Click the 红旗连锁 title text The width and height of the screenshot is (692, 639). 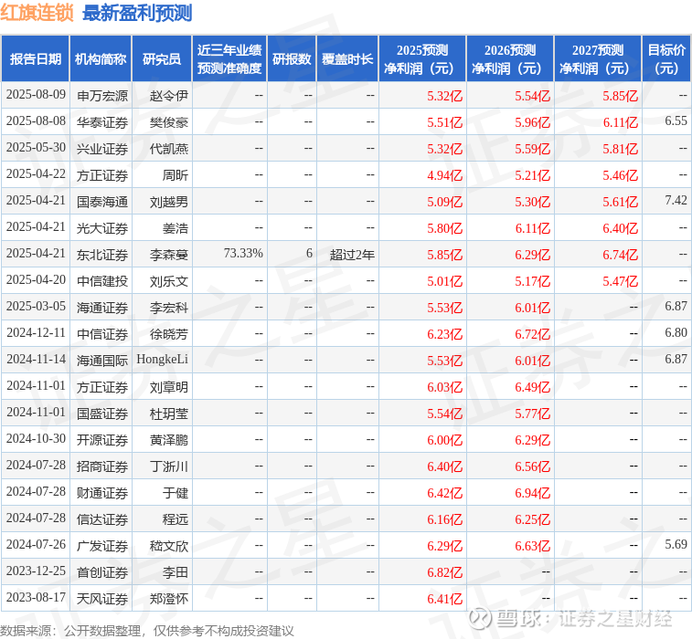click(37, 13)
